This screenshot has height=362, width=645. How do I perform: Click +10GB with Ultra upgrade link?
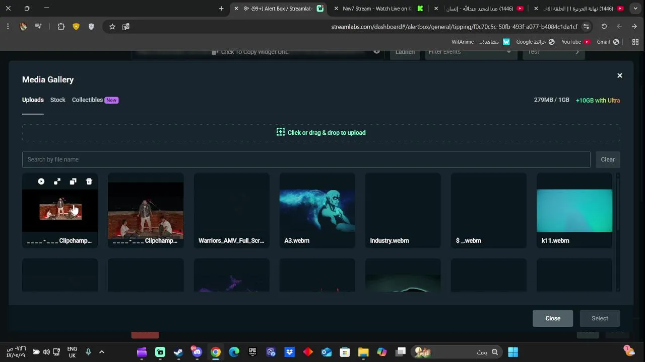pos(598,101)
